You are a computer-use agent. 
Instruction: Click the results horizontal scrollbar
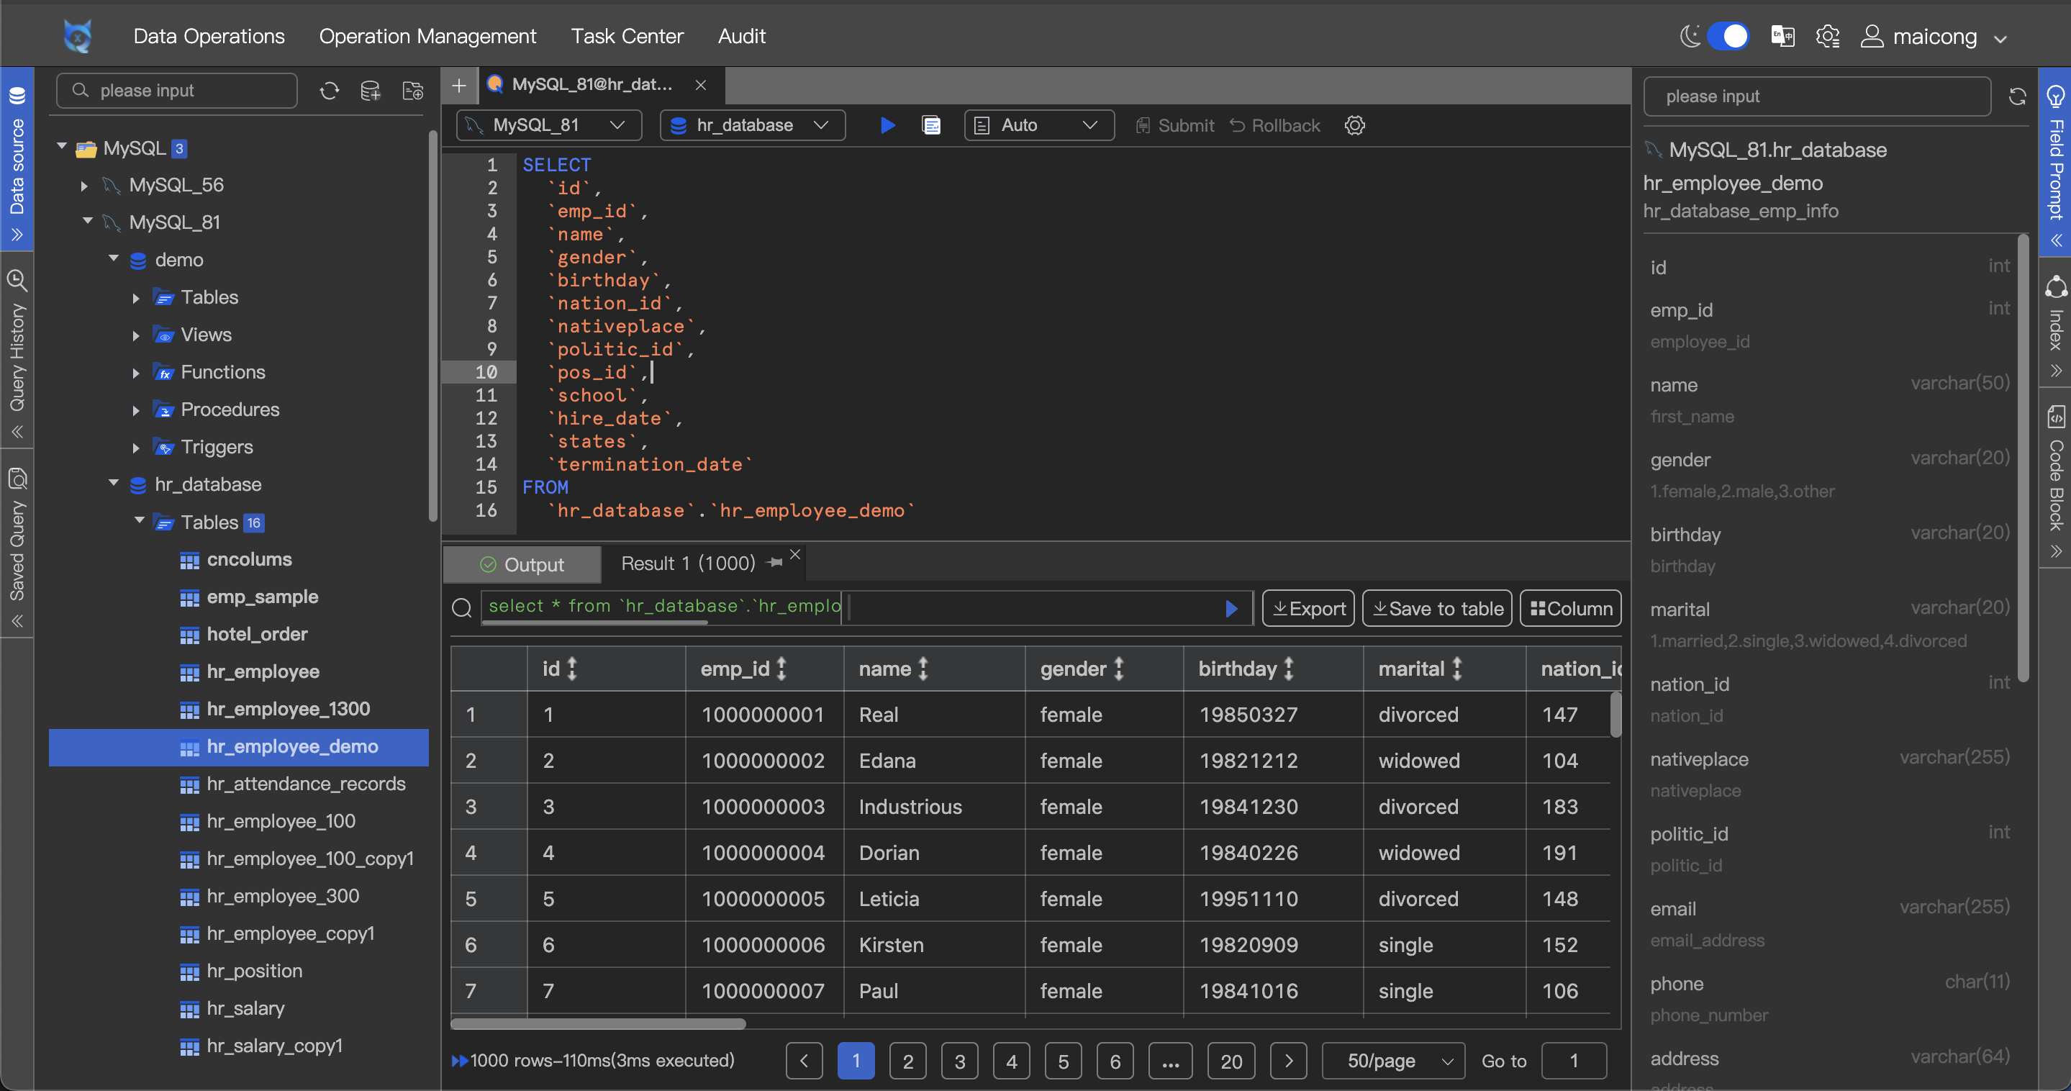597,1023
